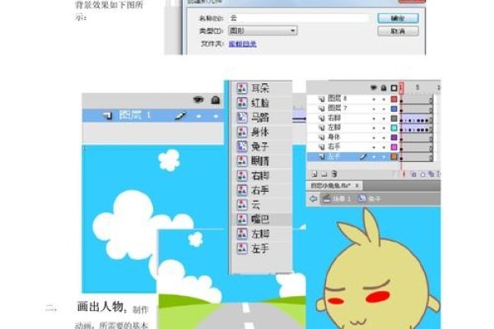Click the 身体 item name in library list

[260, 132]
